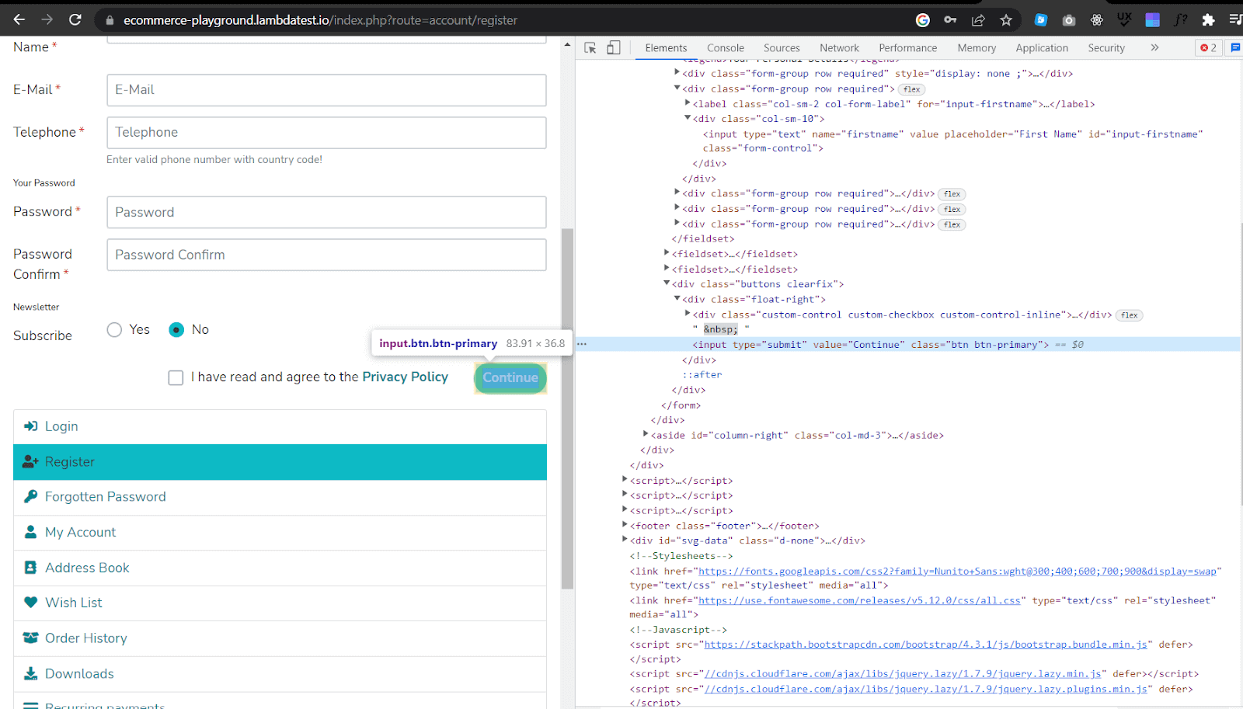Open the share page icon

[979, 19]
